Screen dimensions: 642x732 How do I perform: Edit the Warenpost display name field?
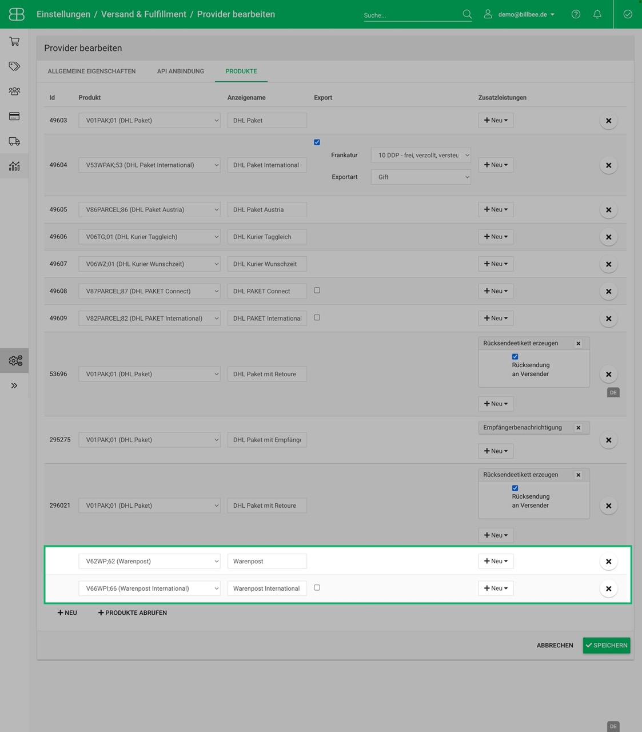click(267, 561)
